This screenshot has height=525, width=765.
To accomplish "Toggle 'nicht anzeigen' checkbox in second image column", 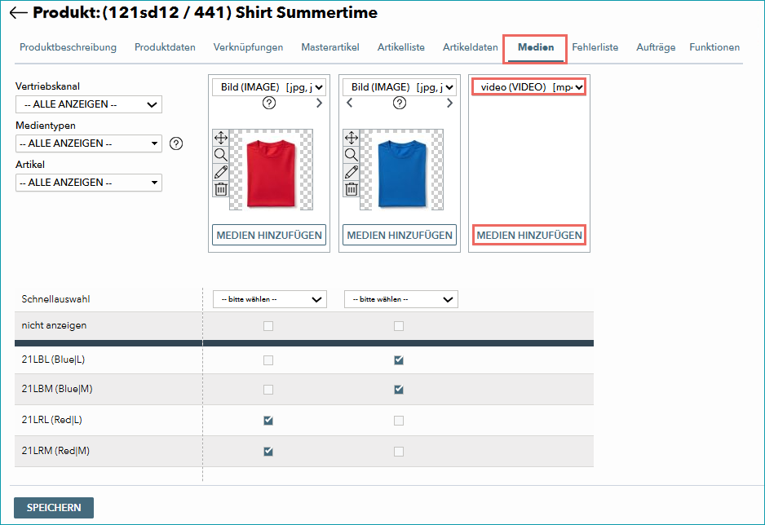I will 399,326.
